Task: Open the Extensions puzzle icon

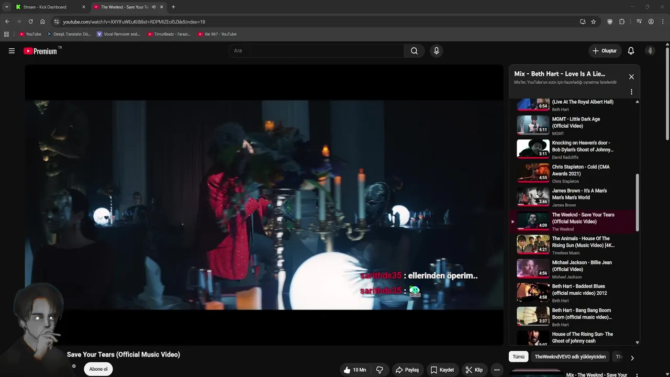Action: pos(622,21)
